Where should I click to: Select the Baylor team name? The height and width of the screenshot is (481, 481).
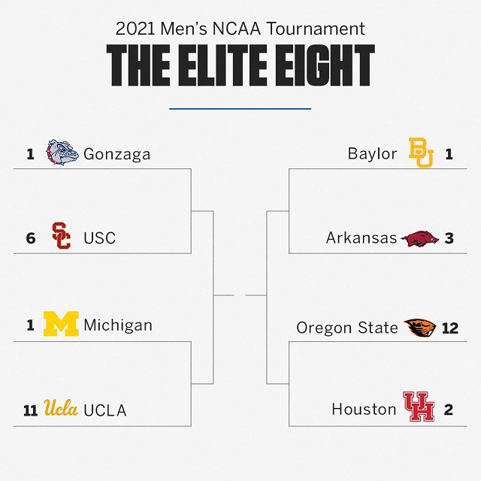click(373, 153)
